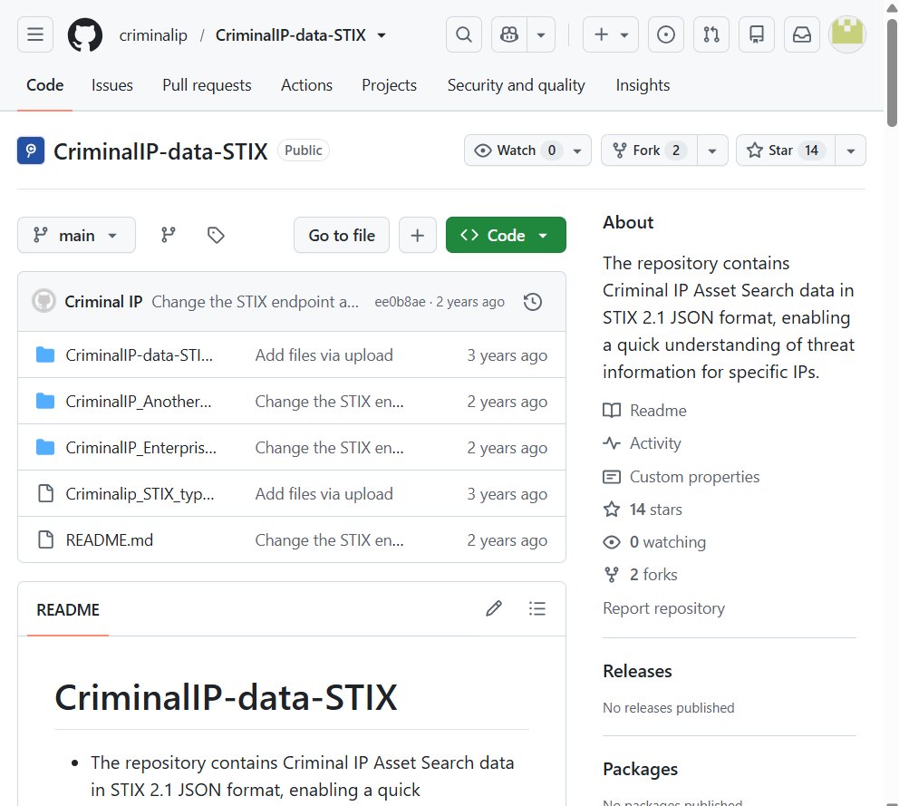Open the CriminalIP-data-STI... folder
The width and height of the screenshot is (899, 806).
pyautogui.click(x=139, y=355)
